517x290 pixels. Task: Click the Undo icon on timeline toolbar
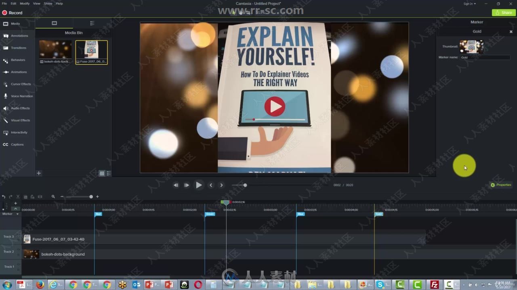[4, 197]
